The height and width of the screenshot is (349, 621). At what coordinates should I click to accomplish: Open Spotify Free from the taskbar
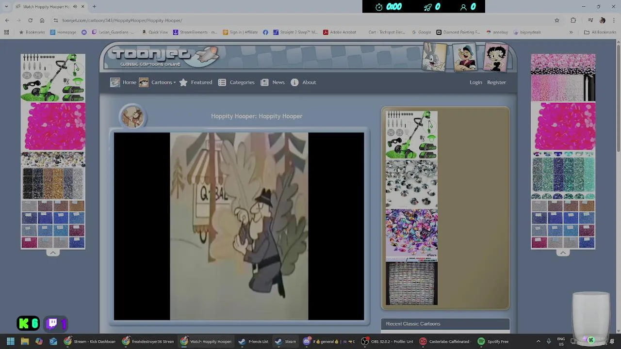pyautogui.click(x=493, y=341)
